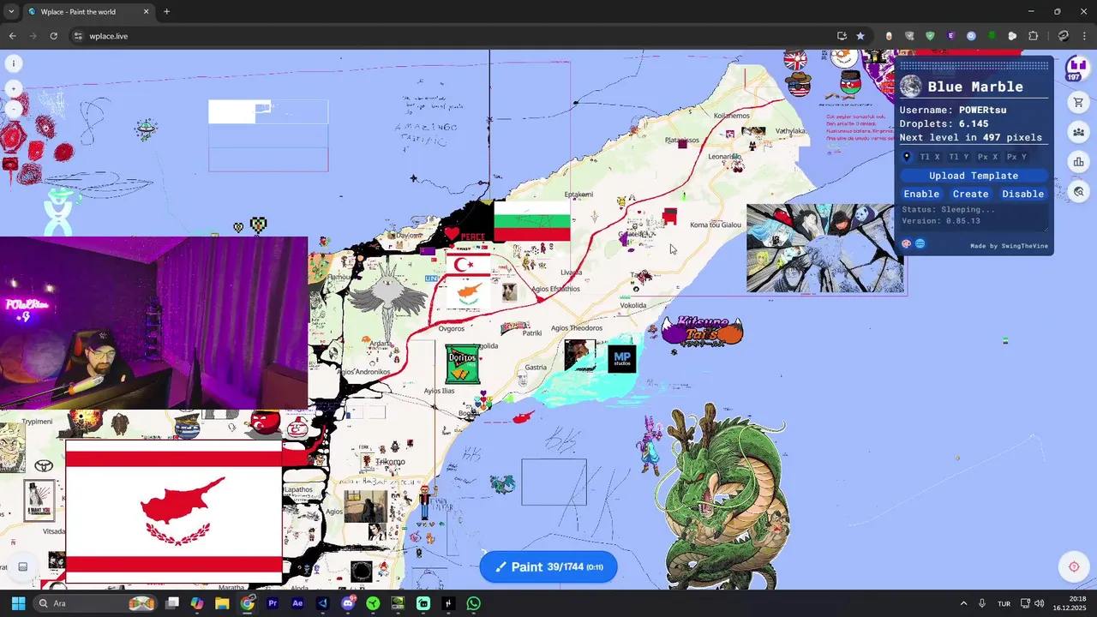This screenshot has width=1097, height=617.
Task: Open the tab search dropdown arrow
Action: point(11,12)
